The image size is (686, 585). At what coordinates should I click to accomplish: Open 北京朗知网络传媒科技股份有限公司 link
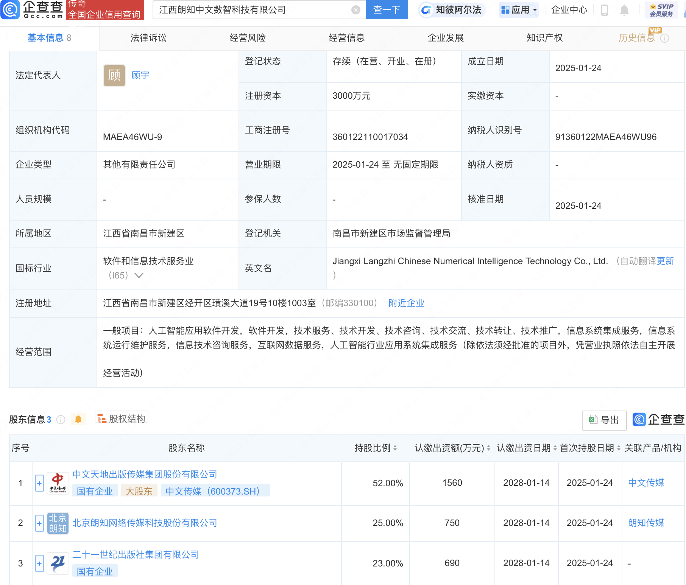click(x=145, y=523)
